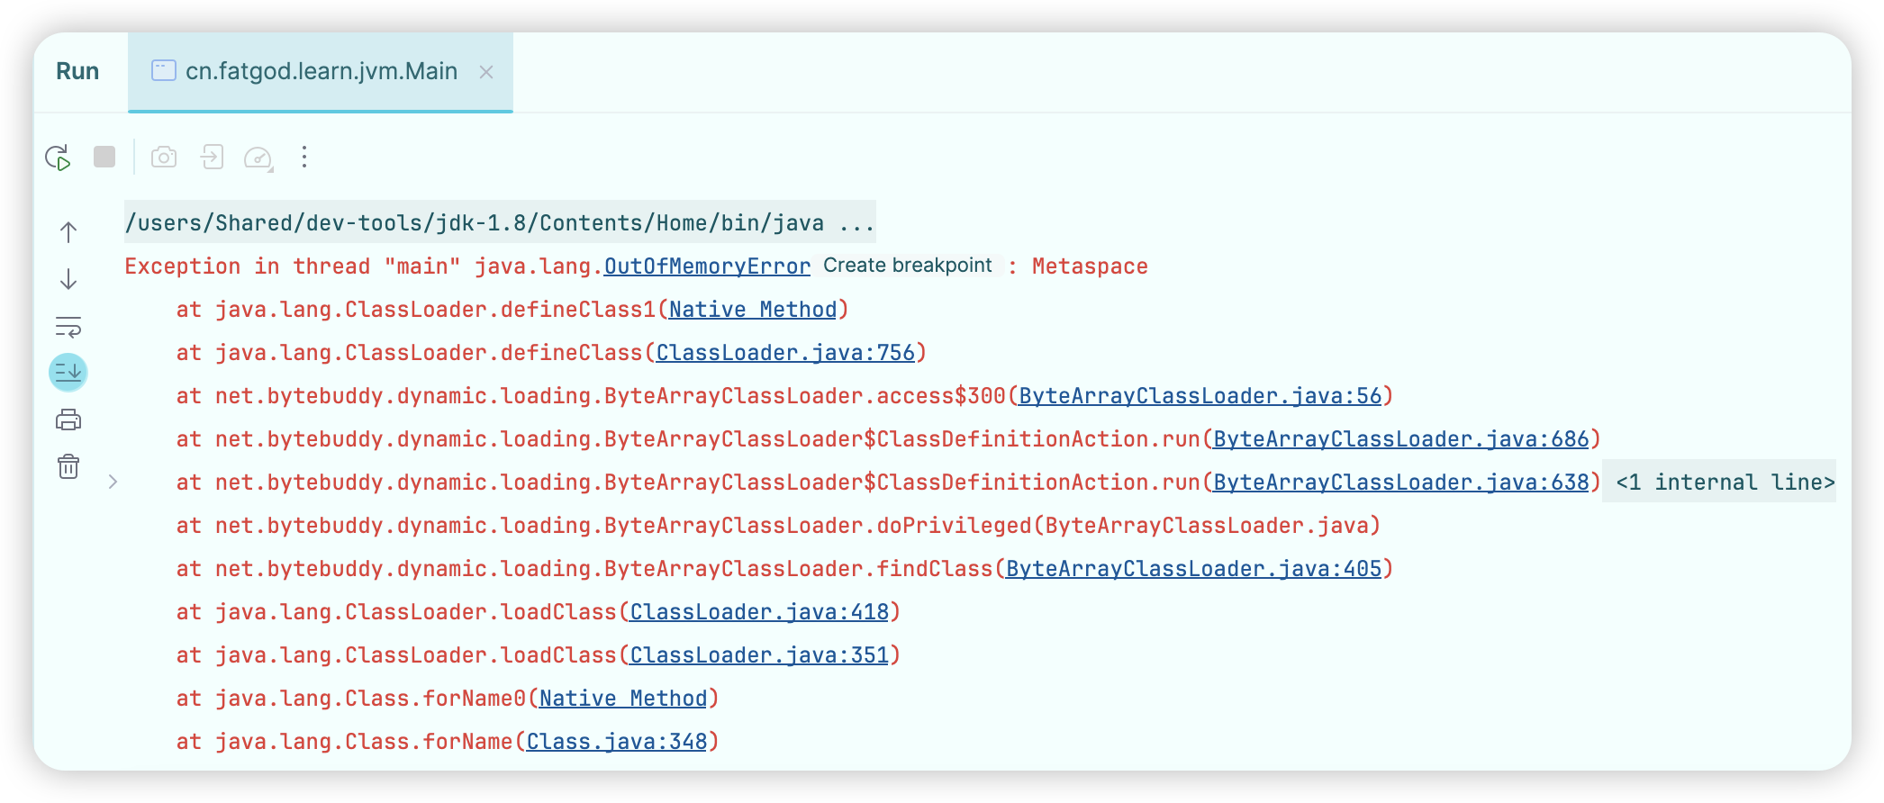Screen dimensions: 1884x803
Task: Click the print console icon
Action: [68, 420]
